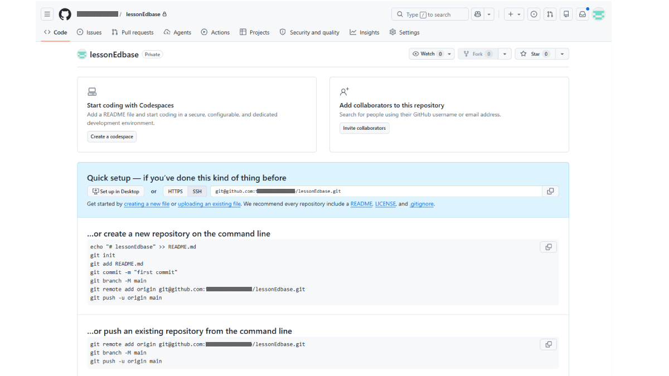The width and height of the screenshot is (669, 376).
Task: Click the search bar
Action: [x=430, y=14]
